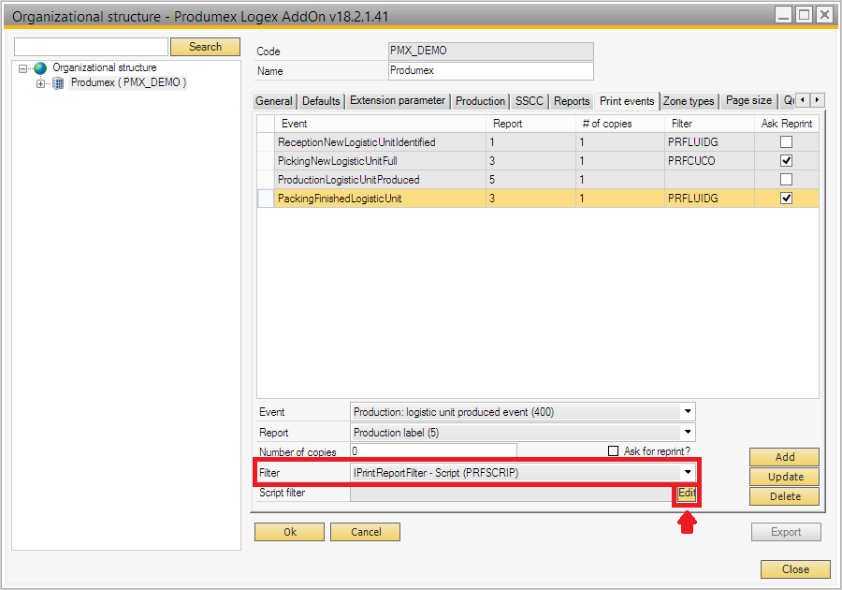Click the Add button

click(x=785, y=457)
